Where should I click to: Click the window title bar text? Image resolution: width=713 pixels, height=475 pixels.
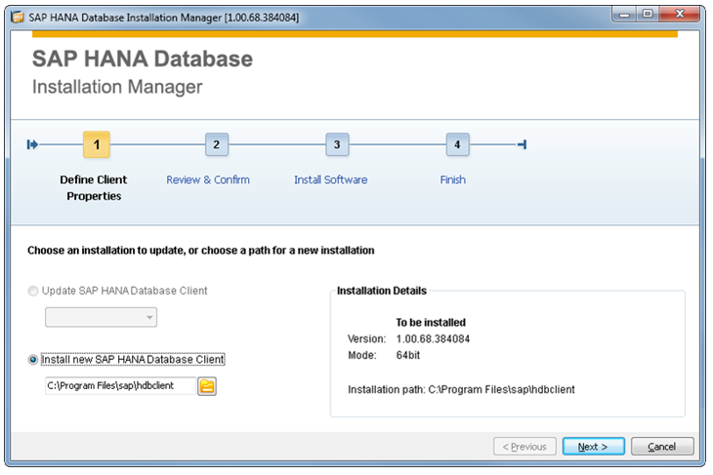[x=164, y=18]
